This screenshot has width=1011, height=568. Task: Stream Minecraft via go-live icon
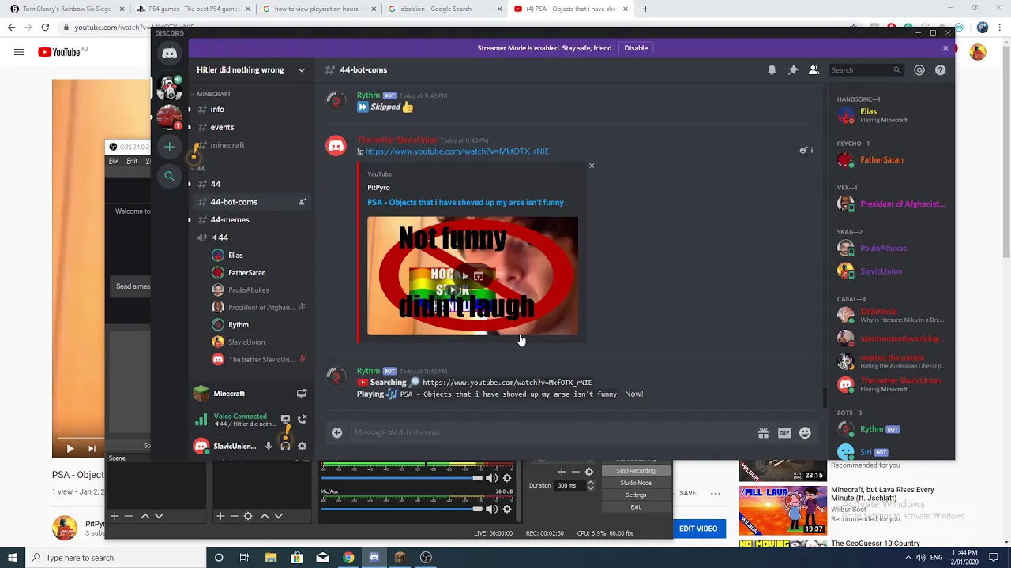[x=302, y=393]
